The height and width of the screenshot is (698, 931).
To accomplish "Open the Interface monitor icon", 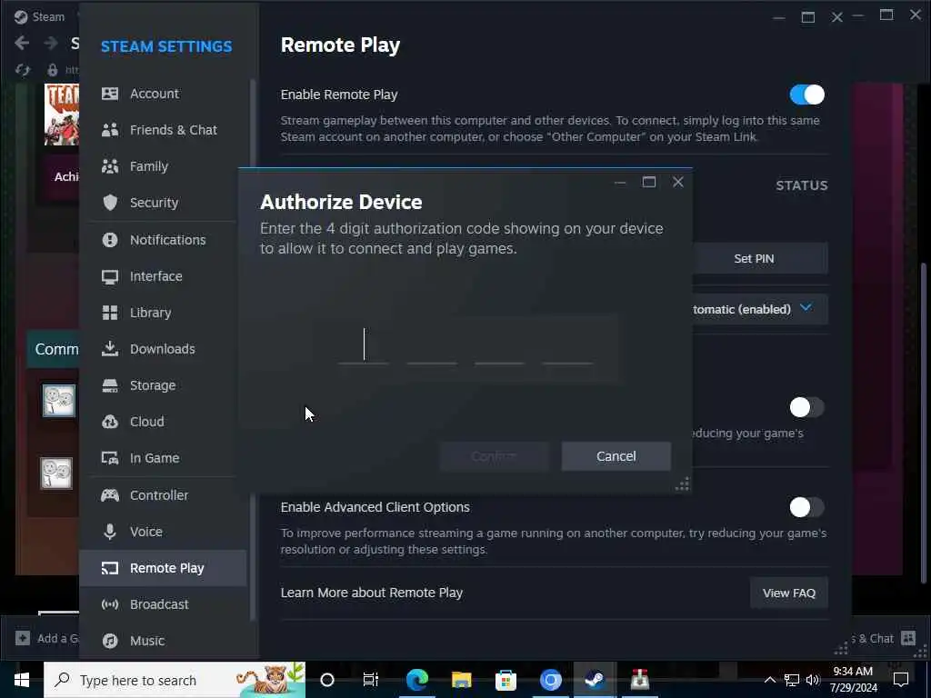I will [x=110, y=276].
